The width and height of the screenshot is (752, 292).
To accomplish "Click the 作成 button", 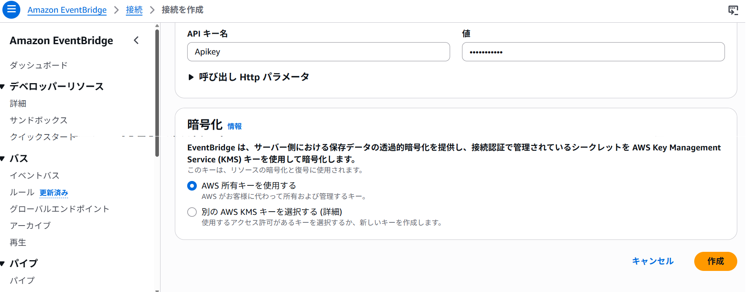I will click(x=715, y=261).
